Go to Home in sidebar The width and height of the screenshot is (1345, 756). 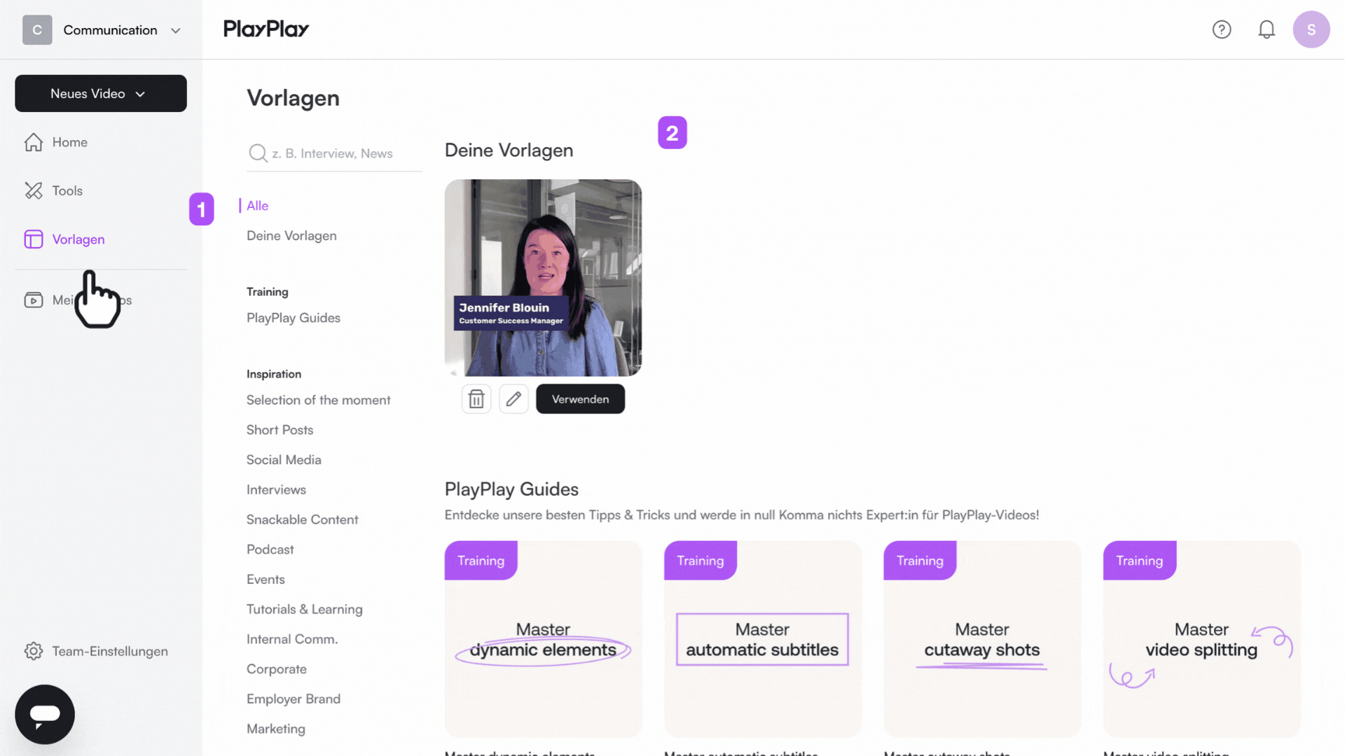[70, 142]
